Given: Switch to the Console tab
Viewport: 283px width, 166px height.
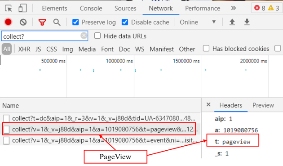Looking at the screenshot, I should (x=91, y=8).
